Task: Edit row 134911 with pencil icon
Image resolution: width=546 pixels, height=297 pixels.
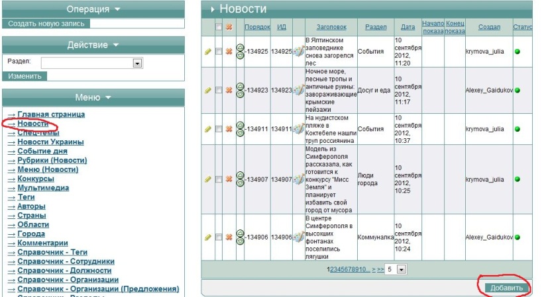Action: (208, 129)
